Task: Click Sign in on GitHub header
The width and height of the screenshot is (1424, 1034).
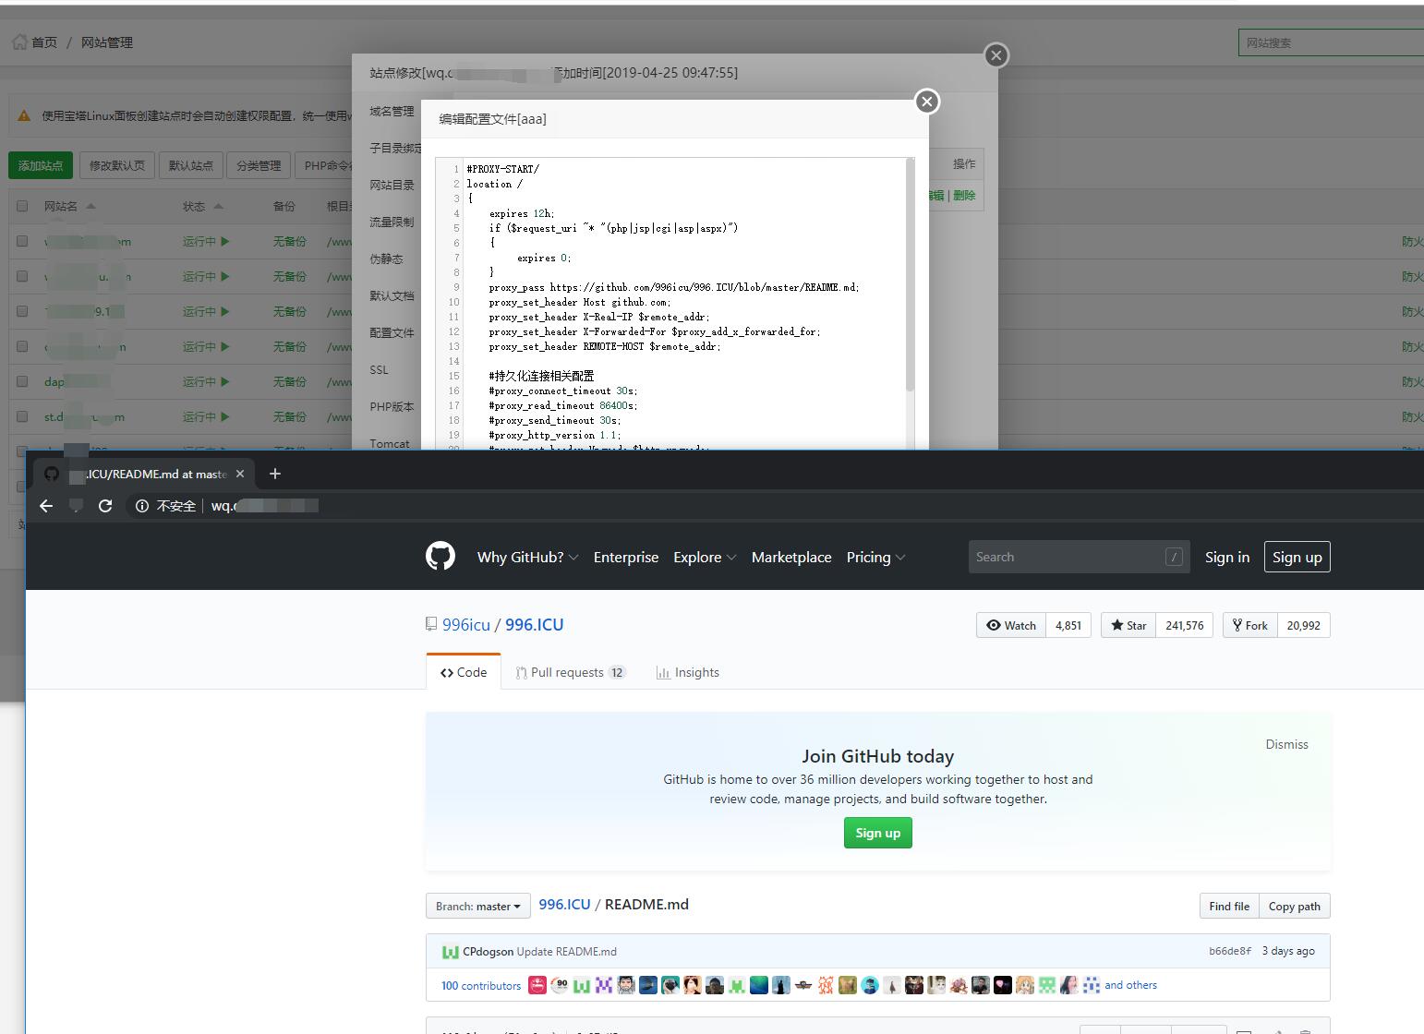Action: [x=1227, y=557]
